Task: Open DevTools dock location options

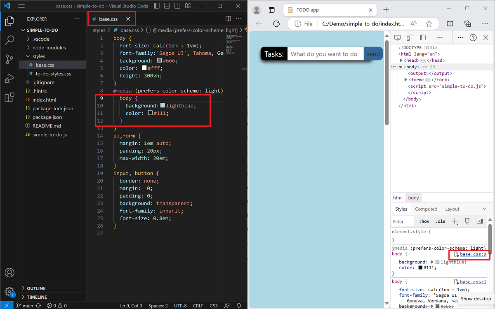Action: 460,37
